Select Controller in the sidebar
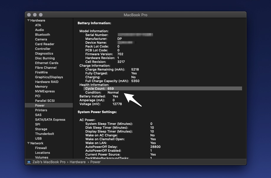 pyautogui.click(x=43, y=49)
